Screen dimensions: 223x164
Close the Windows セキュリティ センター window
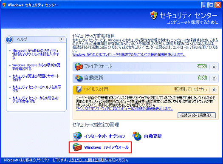pos(218,5)
